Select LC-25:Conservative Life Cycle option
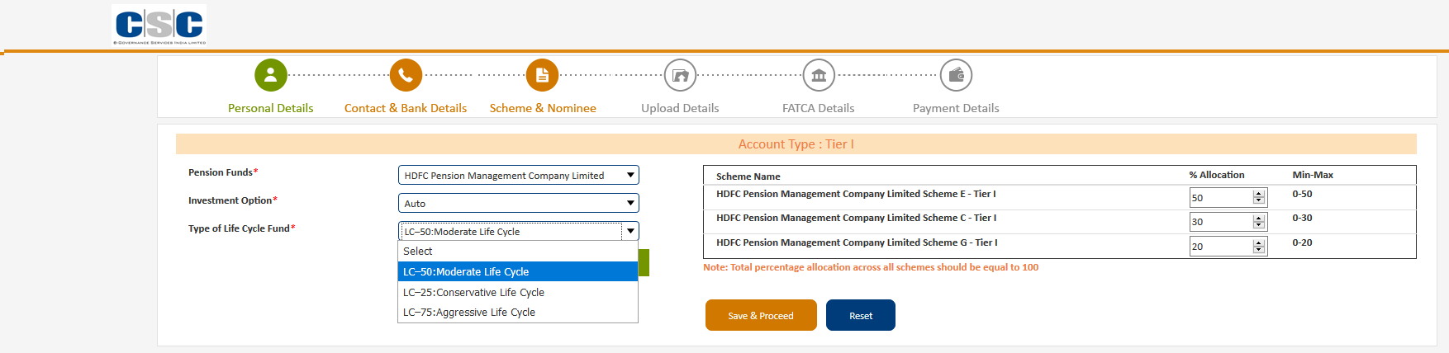1449x353 pixels. [518, 292]
